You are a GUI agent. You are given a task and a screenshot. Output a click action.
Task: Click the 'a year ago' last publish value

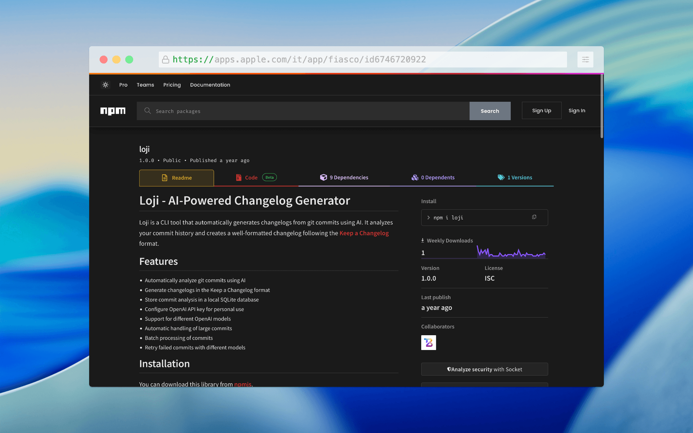tap(436, 308)
